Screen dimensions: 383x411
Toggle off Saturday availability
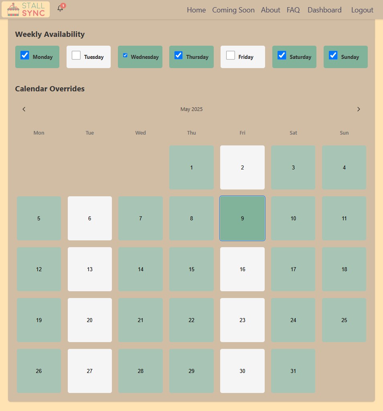point(282,55)
